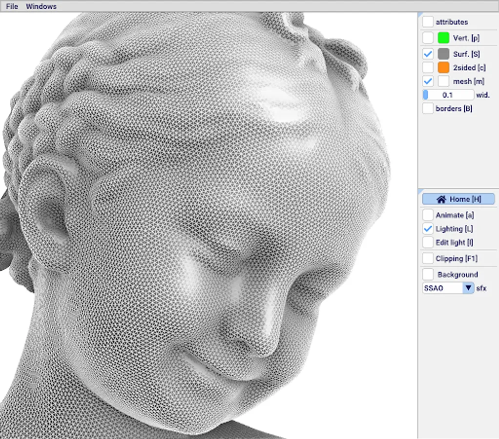Open the File menu
Image resolution: width=499 pixels, height=439 pixels.
[12, 6]
